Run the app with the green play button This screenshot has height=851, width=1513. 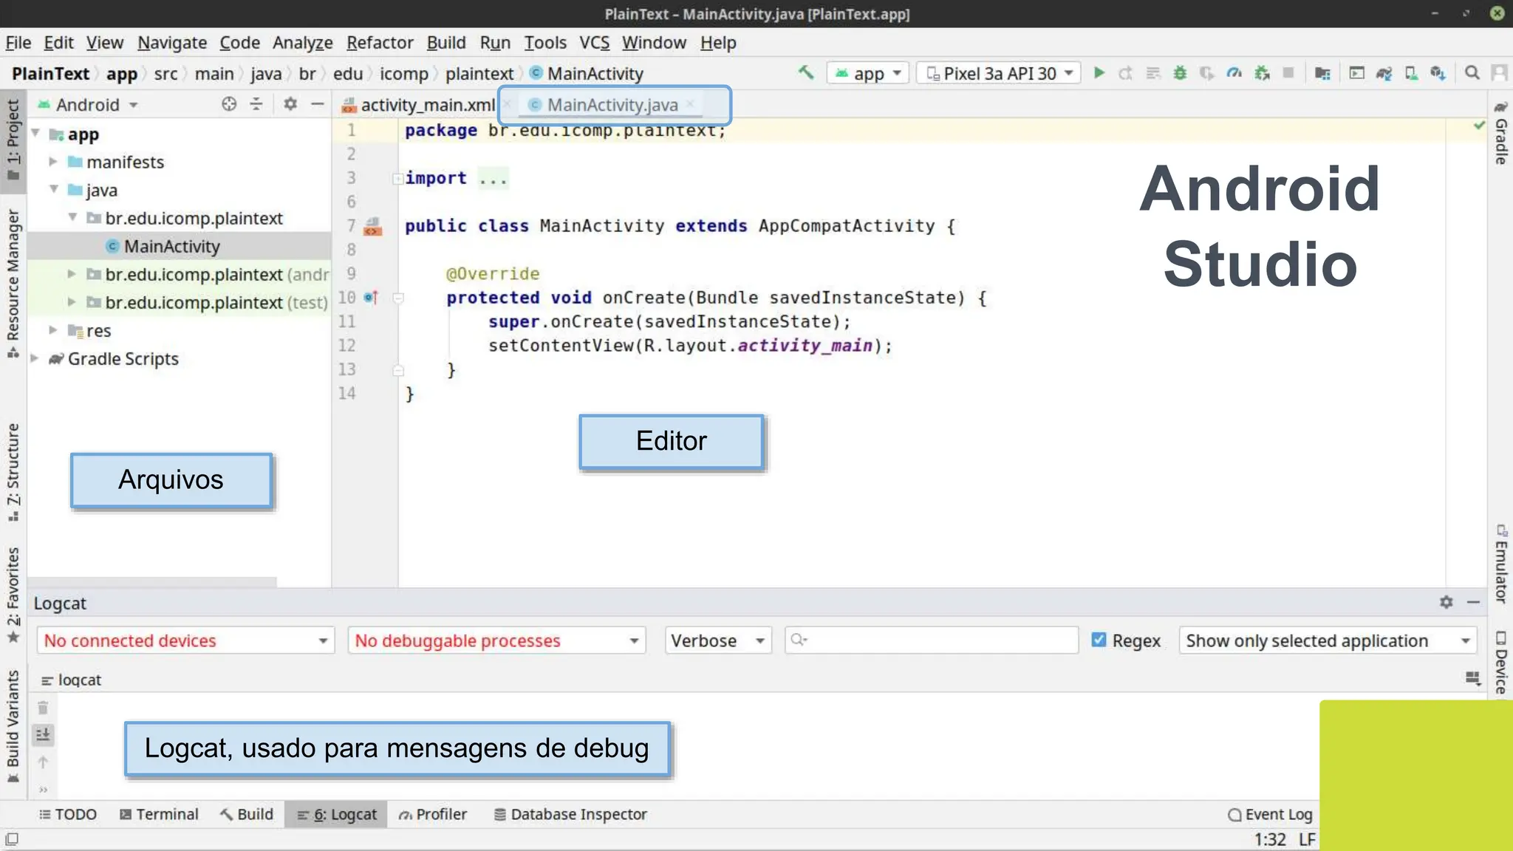point(1099,72)
